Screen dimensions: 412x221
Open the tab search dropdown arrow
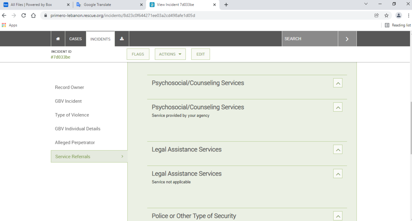[x=366, y=4]
